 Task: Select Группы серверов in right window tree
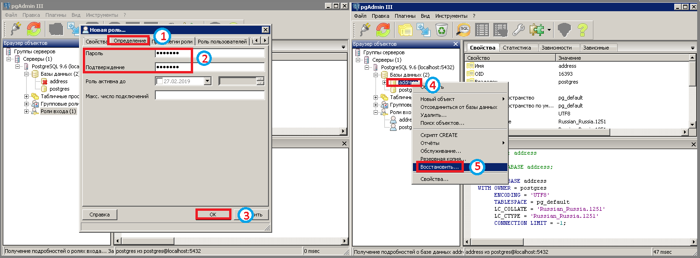(x=384, y=52)
